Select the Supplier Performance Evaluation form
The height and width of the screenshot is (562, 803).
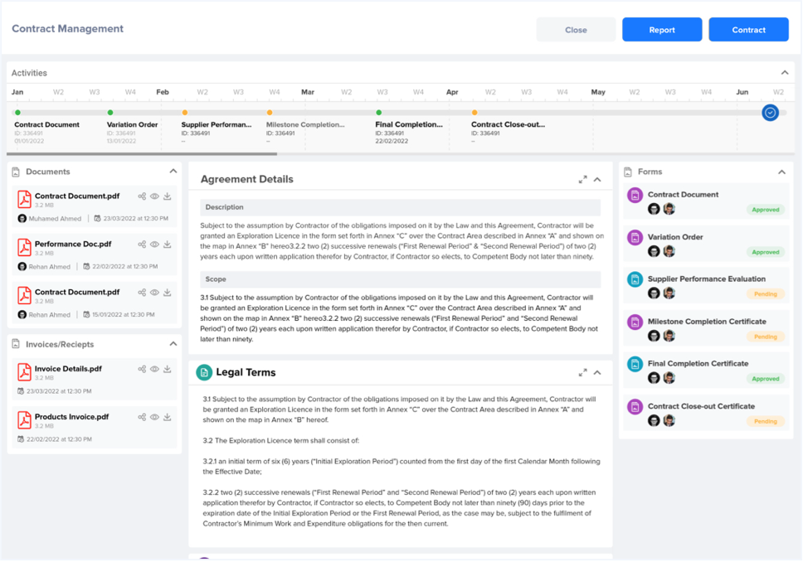tap(706, 279)
